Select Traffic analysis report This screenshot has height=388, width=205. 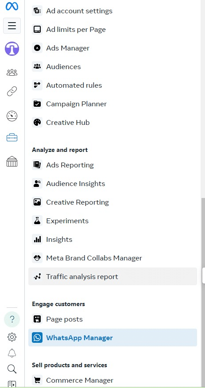click(x=112, y=276)
